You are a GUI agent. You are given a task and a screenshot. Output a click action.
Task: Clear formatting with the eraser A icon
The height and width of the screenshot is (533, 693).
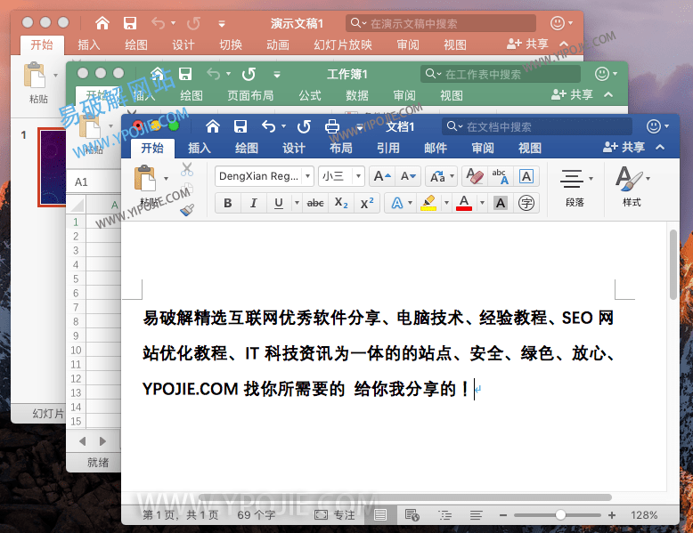tap(475, 176)
